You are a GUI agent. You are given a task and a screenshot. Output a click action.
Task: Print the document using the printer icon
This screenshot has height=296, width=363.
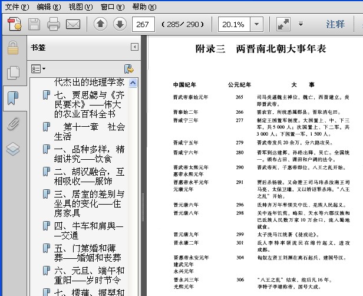click(x=54, y=24)
